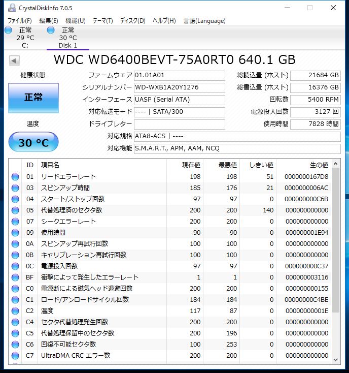Switch to the C: drive tab
Image resolution: width=349 pixels, height=373 pixels.
(25, 38)
